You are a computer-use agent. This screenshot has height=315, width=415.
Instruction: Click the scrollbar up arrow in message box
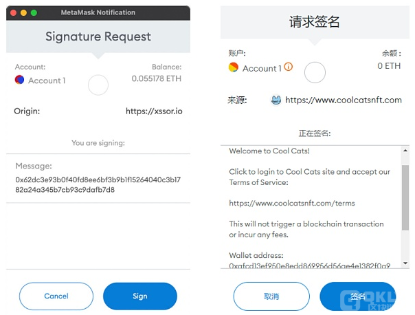(x=405, y=151)
